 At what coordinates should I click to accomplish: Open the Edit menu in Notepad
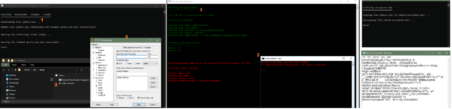click(369, 57)
